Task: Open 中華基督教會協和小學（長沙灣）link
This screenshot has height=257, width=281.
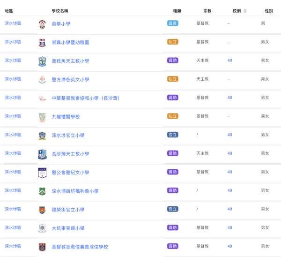Action: (x=86, y=98)
